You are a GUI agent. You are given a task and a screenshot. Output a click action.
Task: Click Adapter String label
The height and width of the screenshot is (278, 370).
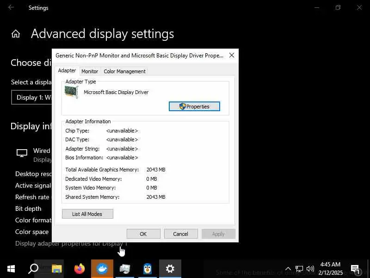point(82,149)
